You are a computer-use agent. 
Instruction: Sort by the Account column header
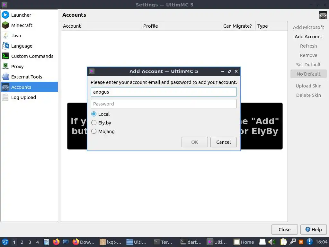click(101, 26)
